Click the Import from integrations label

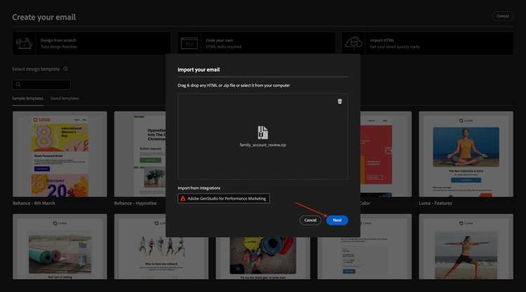(x=199, y=188)
